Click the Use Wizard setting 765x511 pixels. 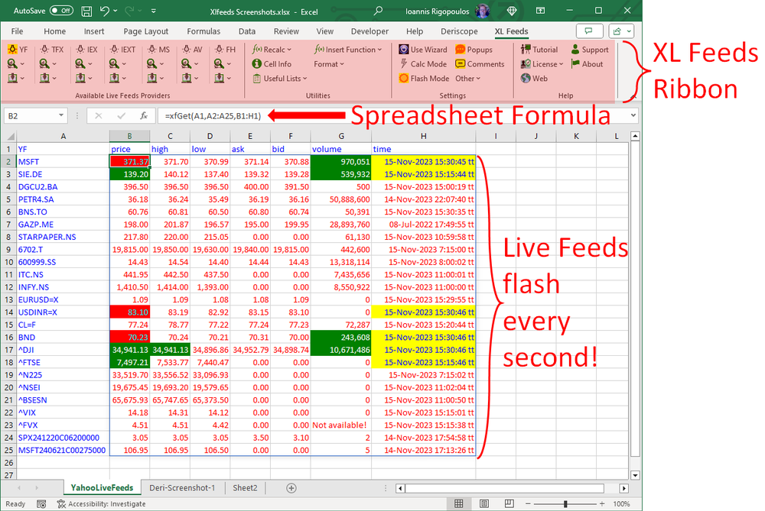point(422,49)
